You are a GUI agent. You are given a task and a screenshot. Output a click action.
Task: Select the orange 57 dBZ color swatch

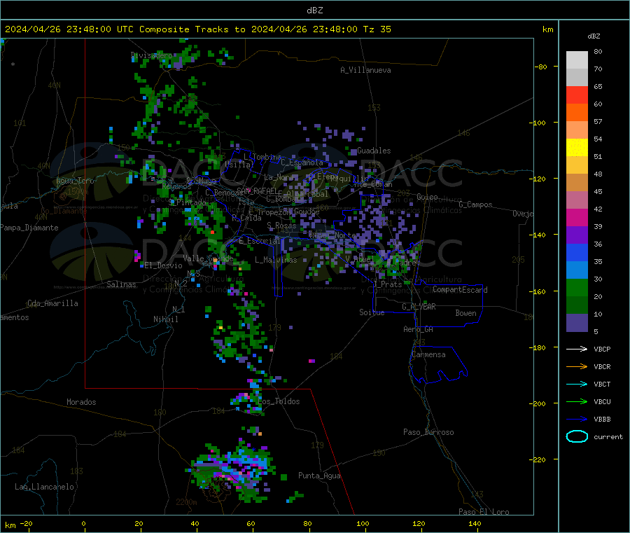[577, 113]
